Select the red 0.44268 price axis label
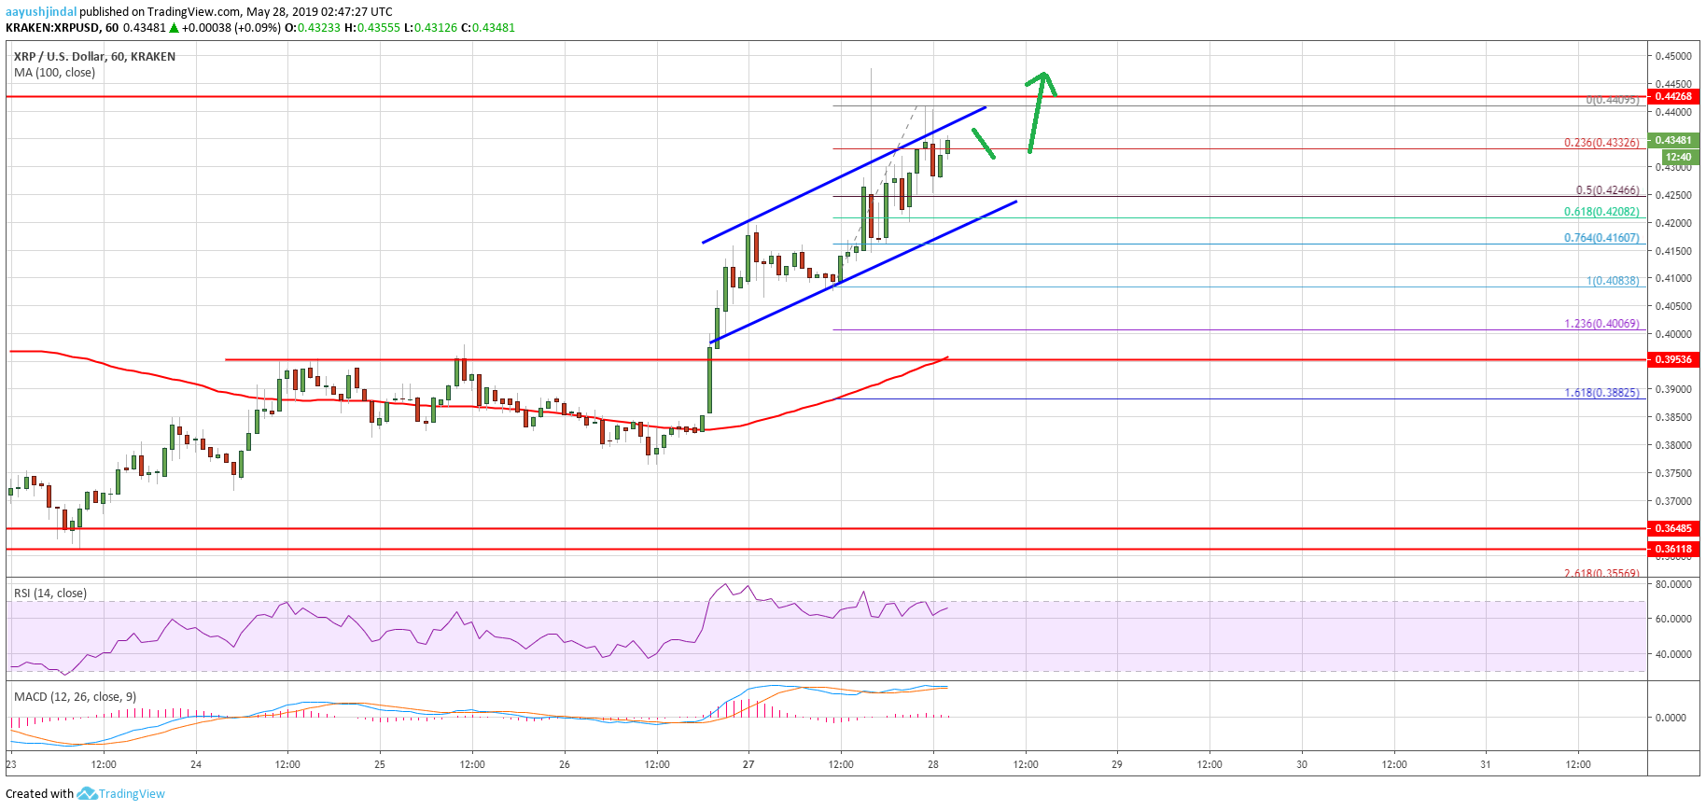The height and width of the screenshot is (810, 1706). (1672, 96)
